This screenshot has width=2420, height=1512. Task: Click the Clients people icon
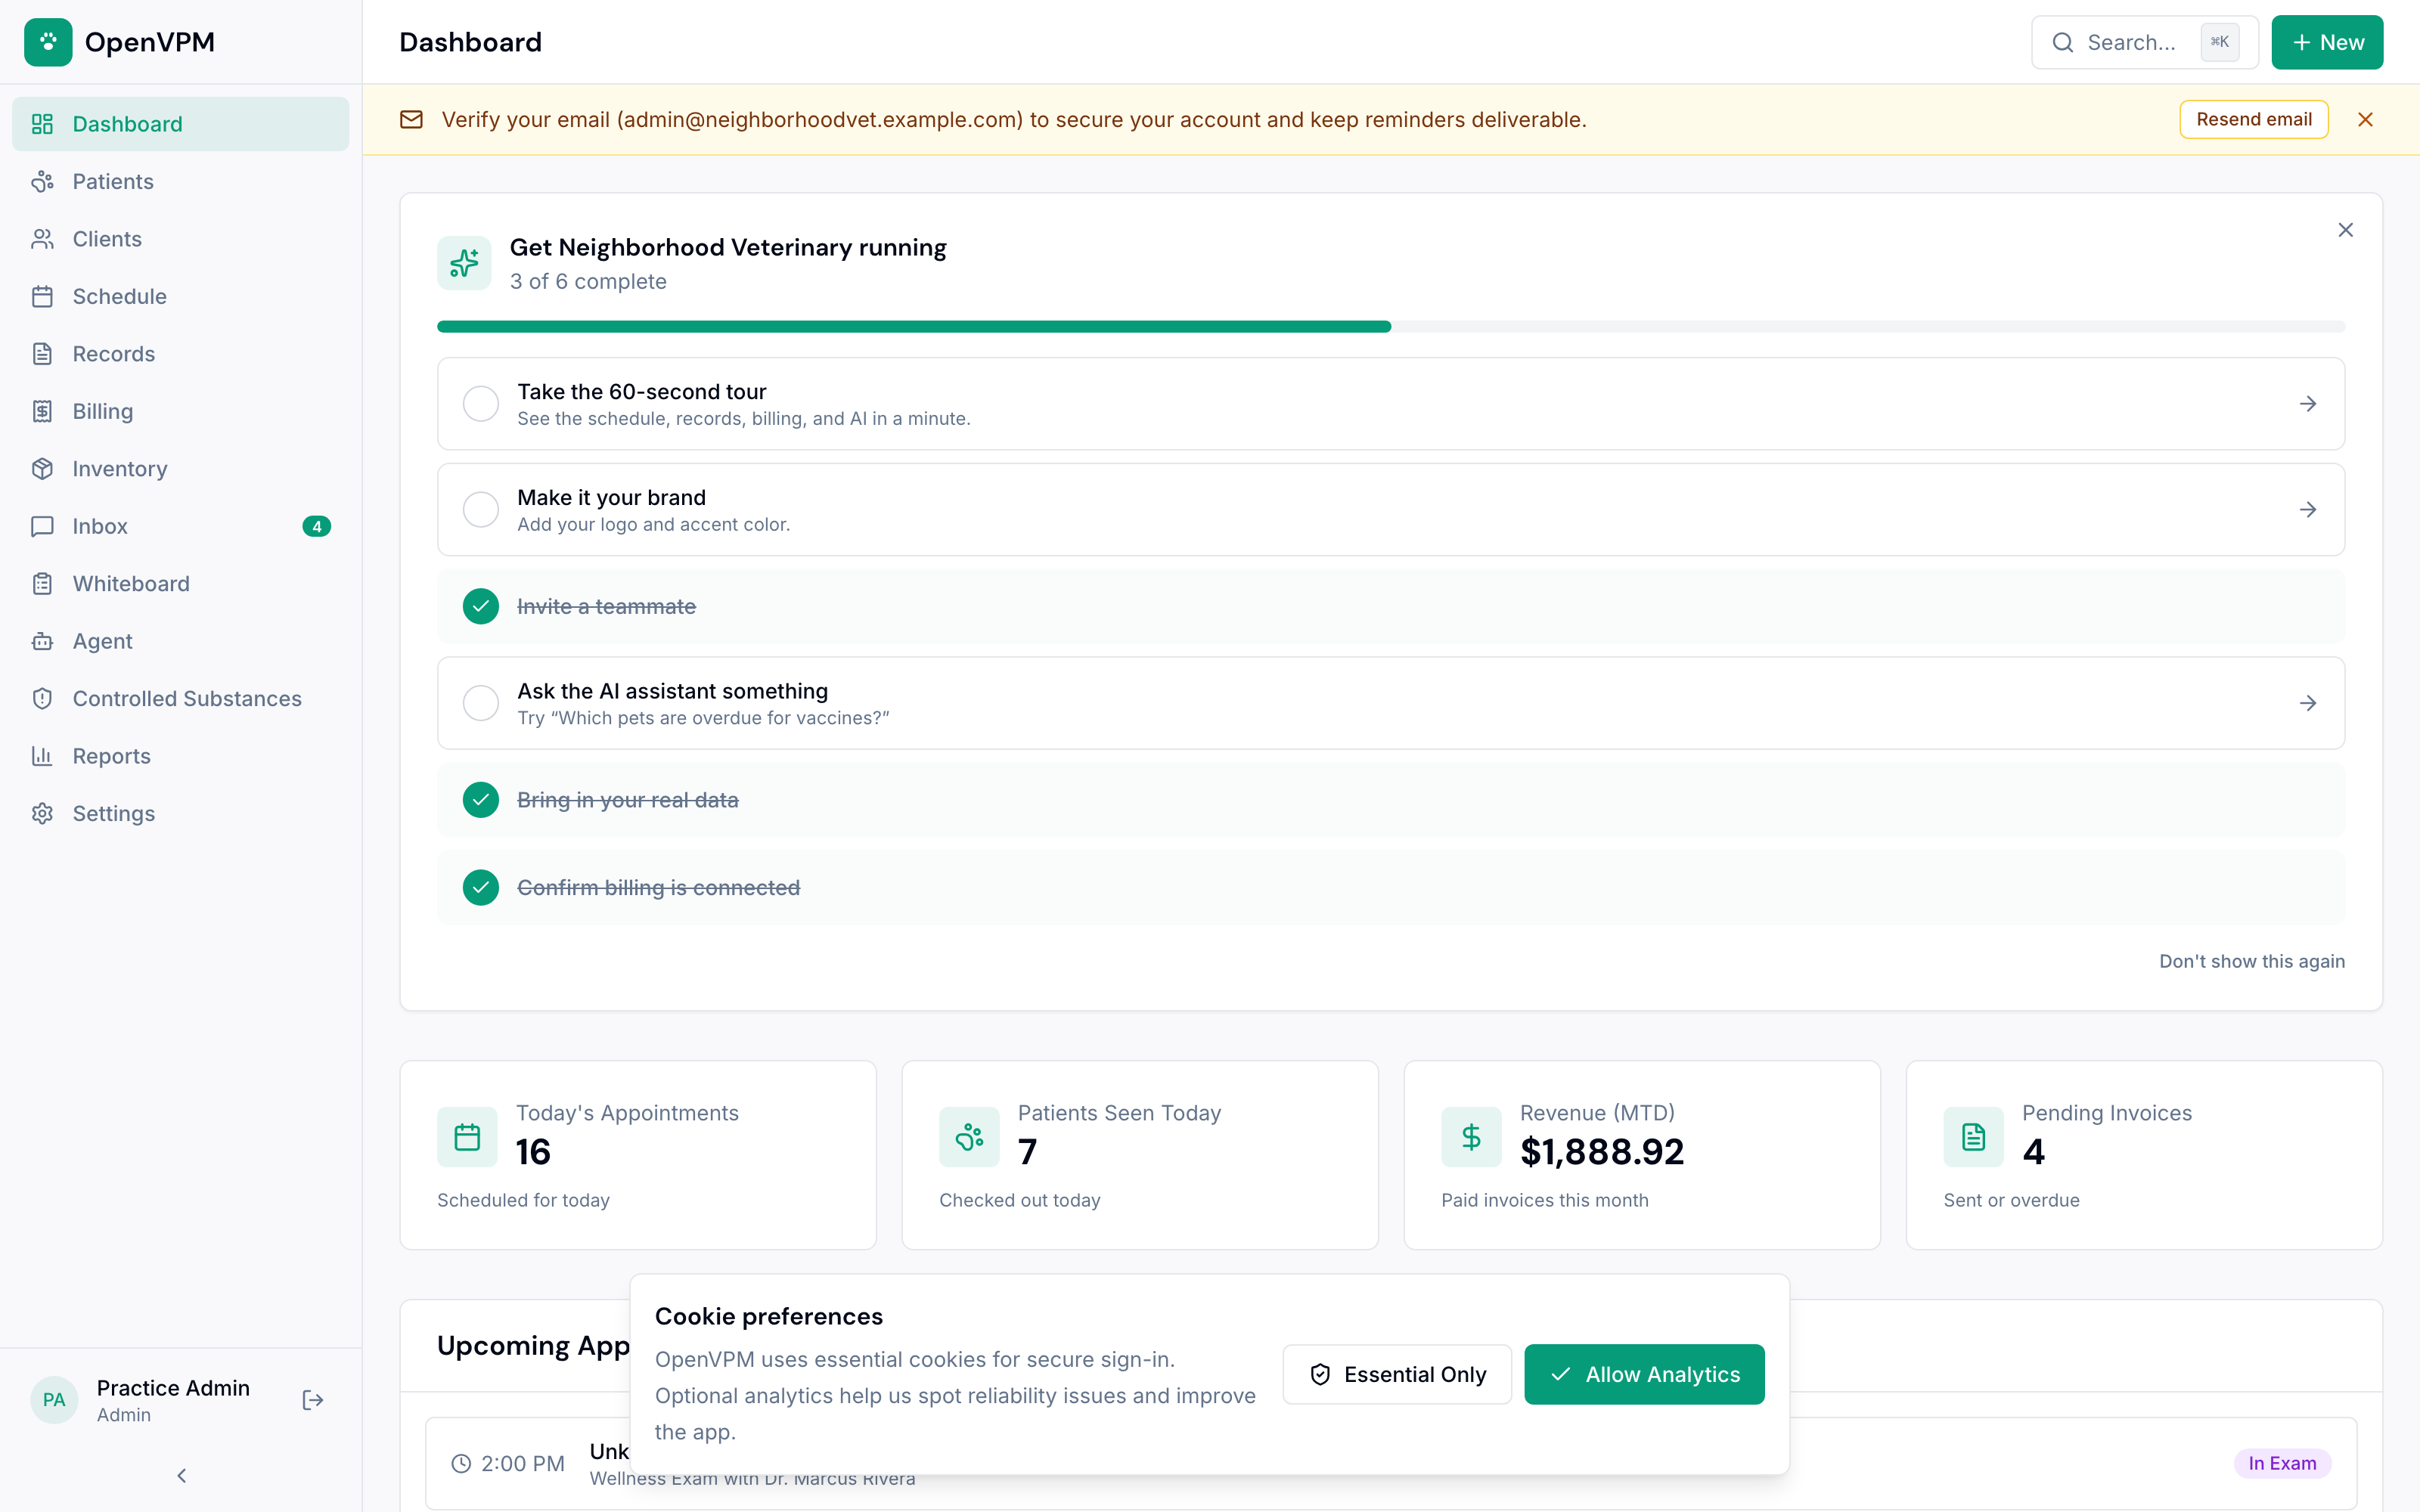(x=42, y=239)
